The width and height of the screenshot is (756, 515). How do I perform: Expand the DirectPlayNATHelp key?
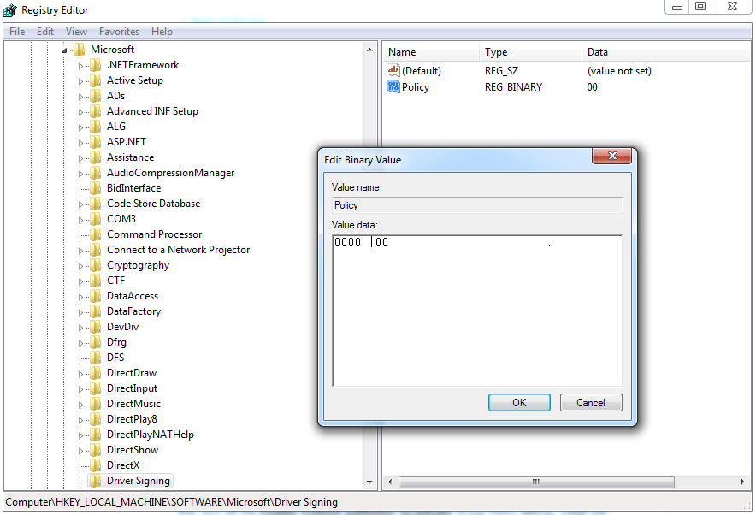81,435
